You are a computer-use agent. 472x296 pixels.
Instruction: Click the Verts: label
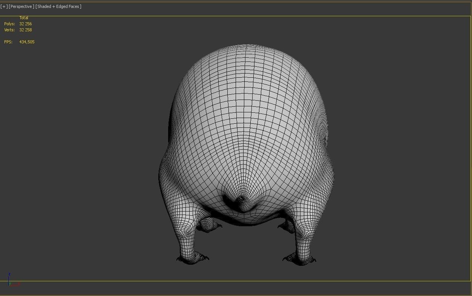coord(9,30)
